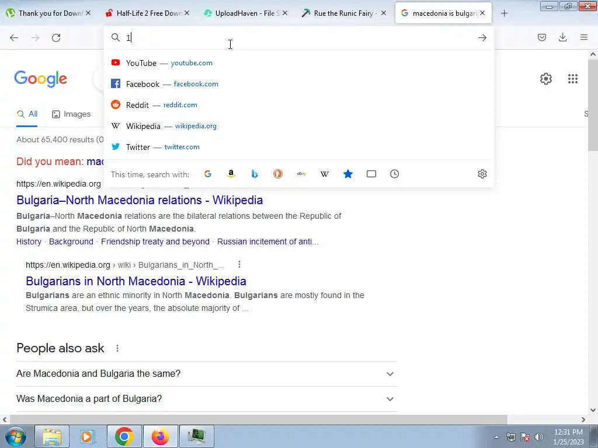Open search settings gear in dropdown

point(482,174)
